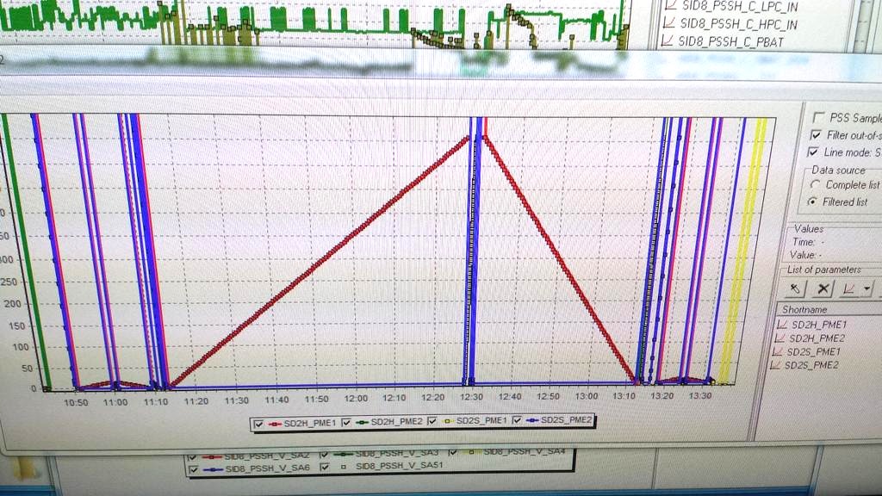Image resolution: width=882 pixels, height=496 pixels.
Task: Click the SD2H_PME1 legend label text
Action: pos(310,423)
